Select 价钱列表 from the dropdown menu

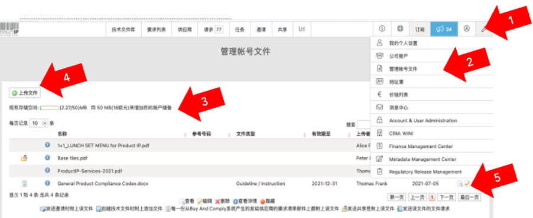point(431,95)
